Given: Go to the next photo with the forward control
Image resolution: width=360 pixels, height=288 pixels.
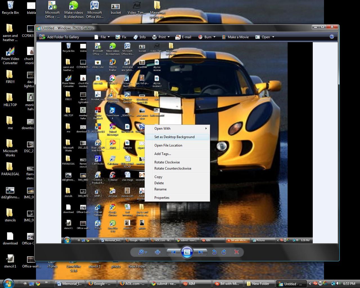Looking at the screenshot, I should point(200,252).
